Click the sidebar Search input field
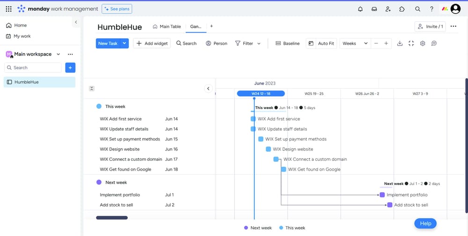 click(x=33, y=68)
